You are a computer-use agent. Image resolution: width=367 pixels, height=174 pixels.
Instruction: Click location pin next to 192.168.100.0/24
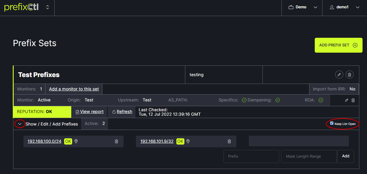click(76, 141)
